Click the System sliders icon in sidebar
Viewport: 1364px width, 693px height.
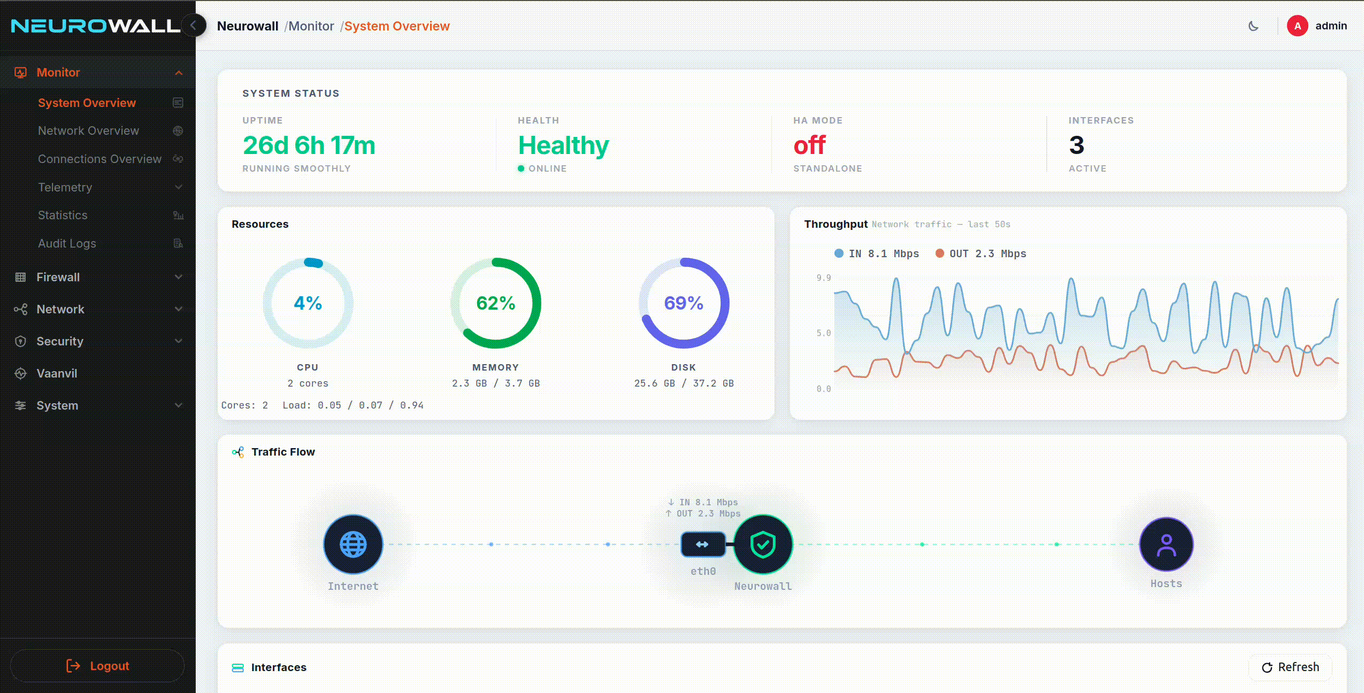[20, 405]
